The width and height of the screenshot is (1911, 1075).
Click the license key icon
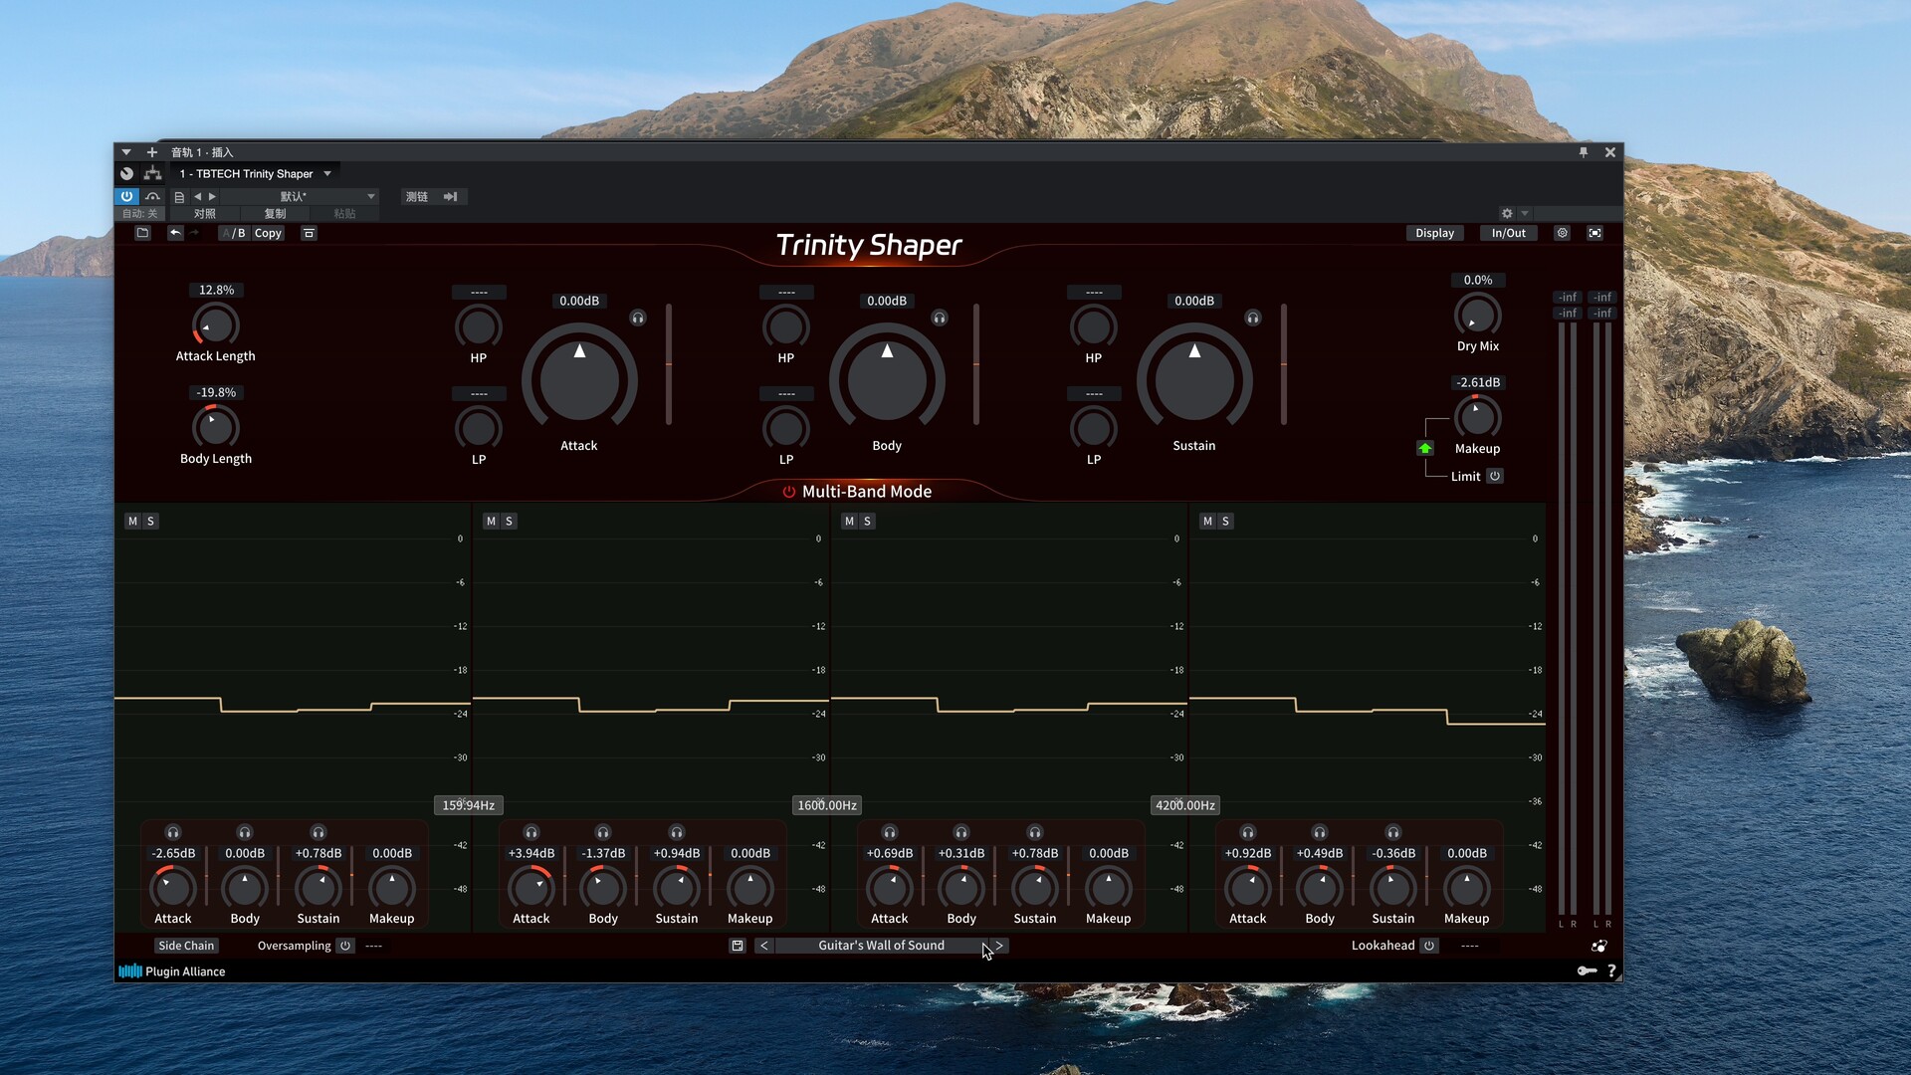1587,970
